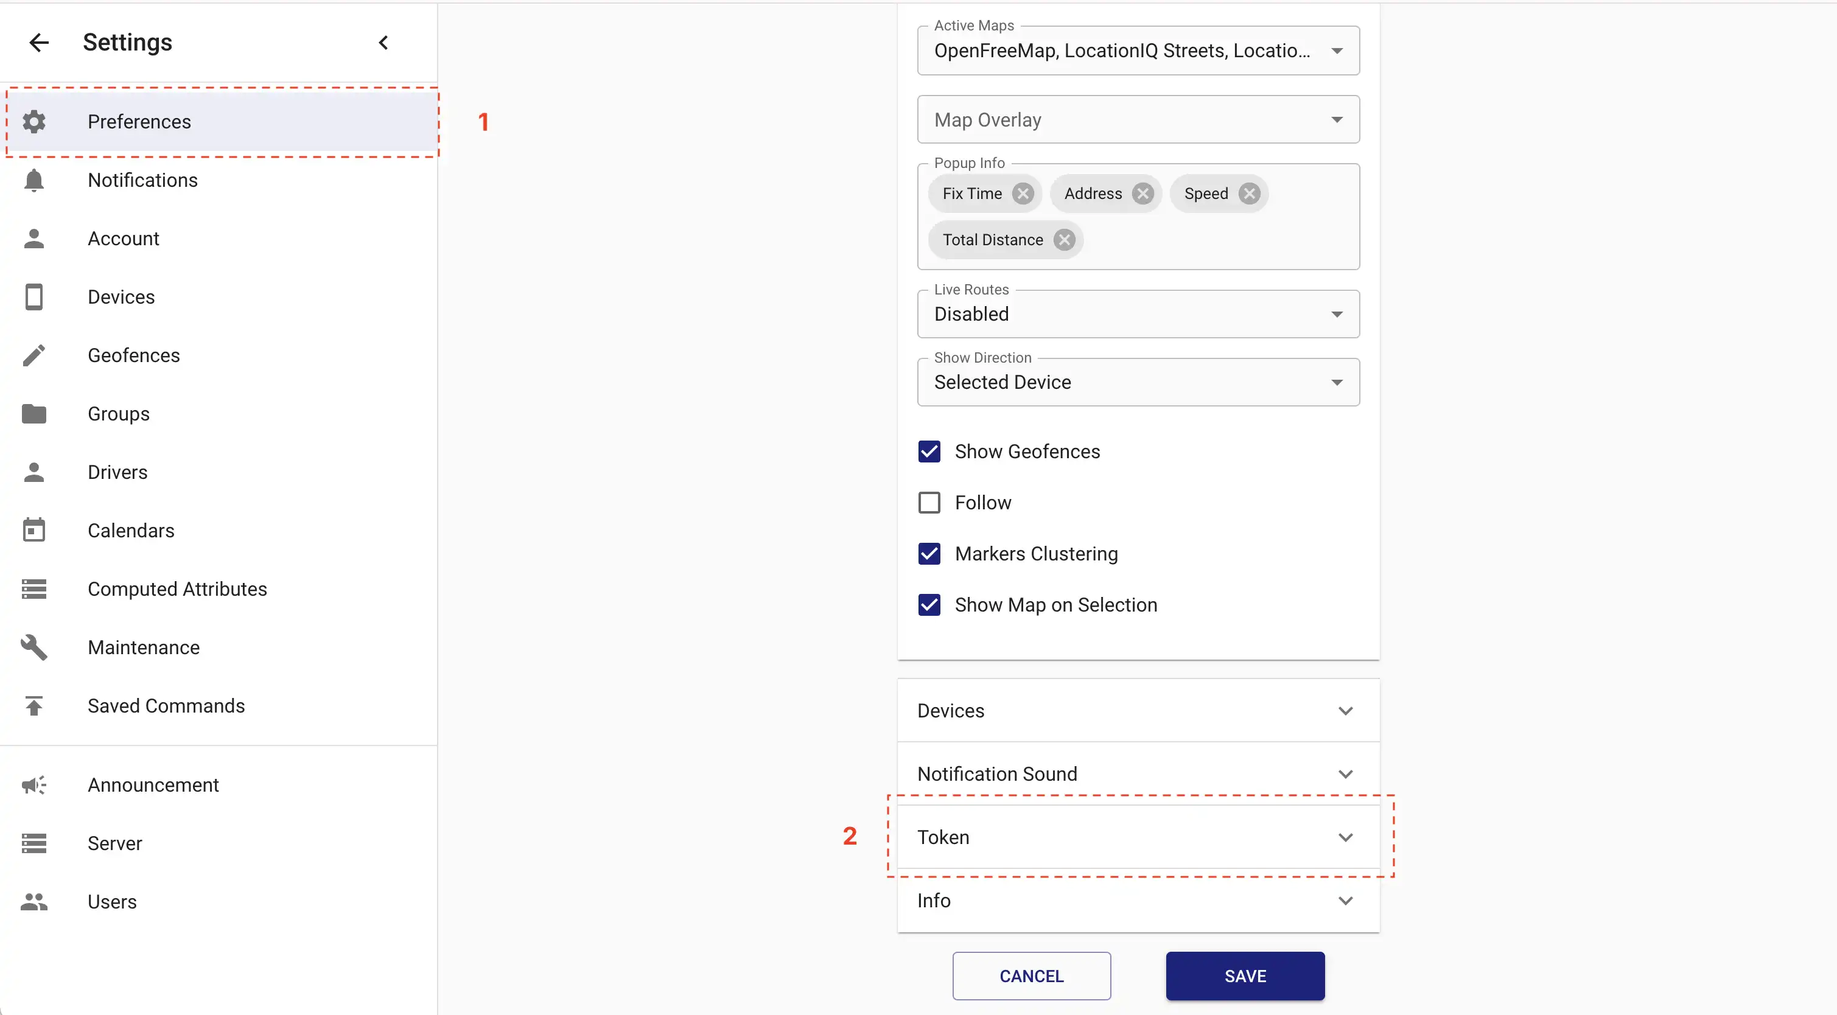The image size is (1837, 1015).
Task: Select the Devices phone icon
Action: (33, 296)
